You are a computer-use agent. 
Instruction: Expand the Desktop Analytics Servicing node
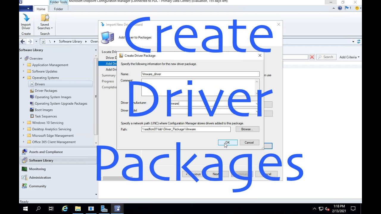[24, 129]
